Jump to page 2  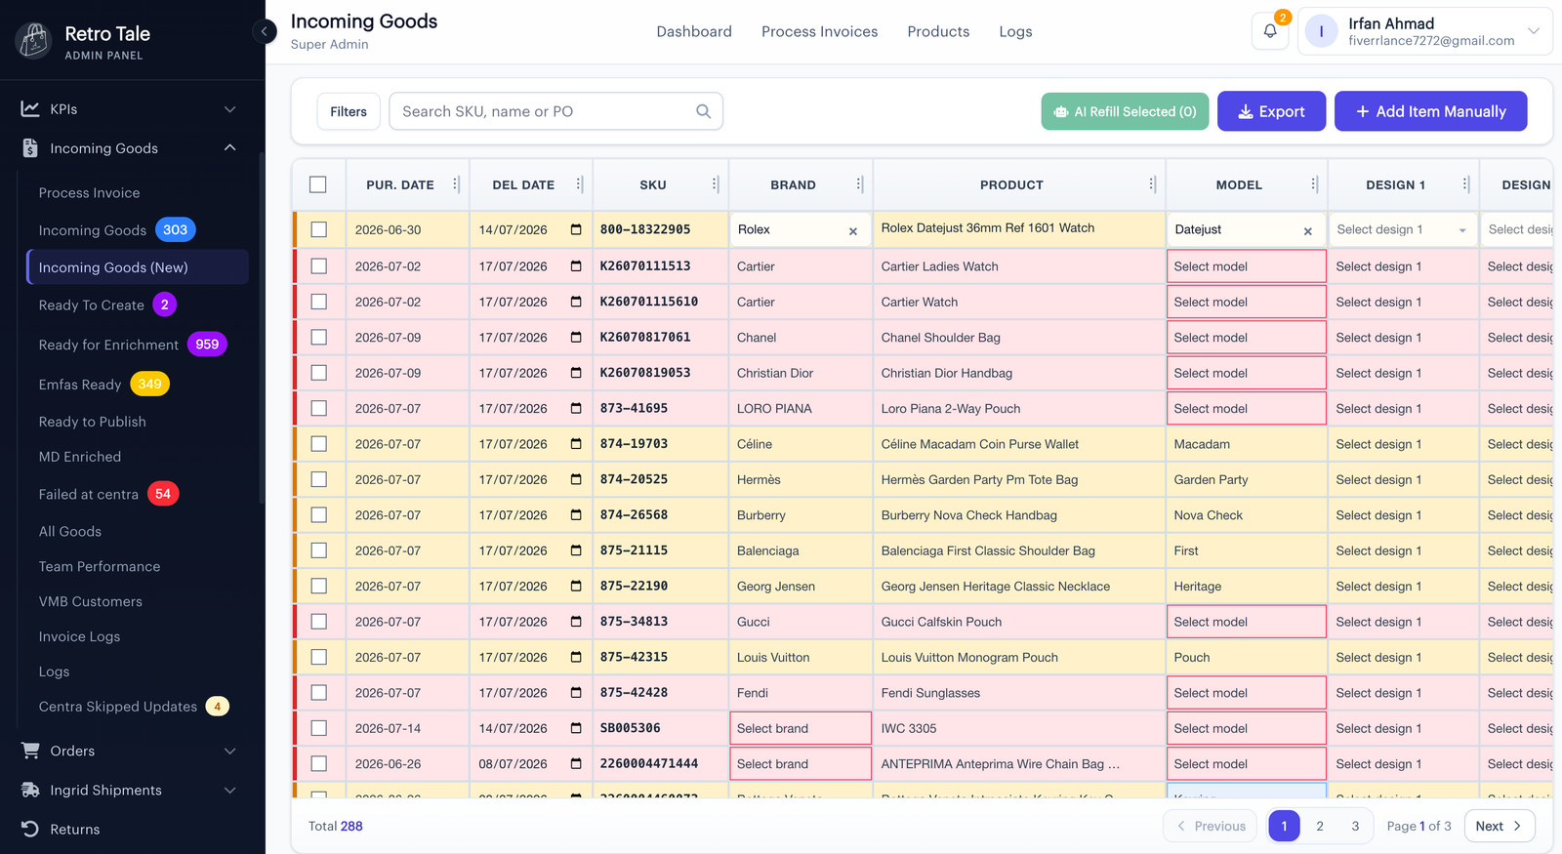pyautogui.click(x=1320, y=826)
